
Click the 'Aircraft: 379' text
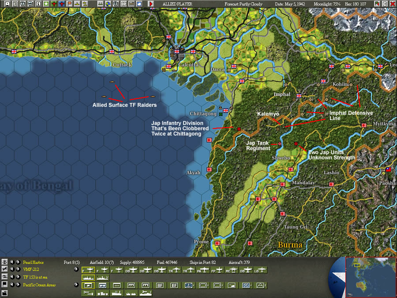[x=239, y=262]
